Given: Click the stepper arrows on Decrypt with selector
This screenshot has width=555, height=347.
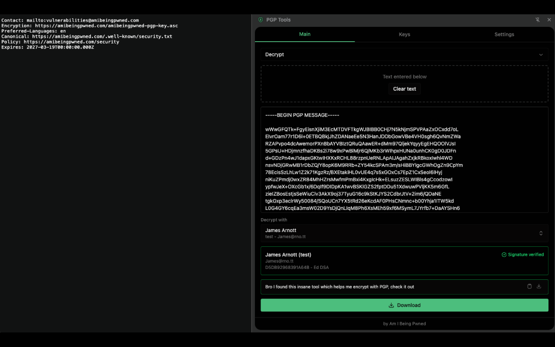Looking at the screenshot, I should coord(541,233).
